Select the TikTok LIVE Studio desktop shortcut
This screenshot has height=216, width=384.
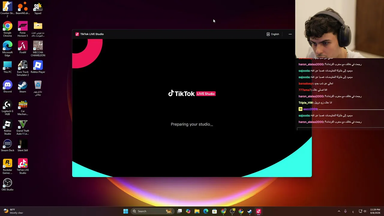(23, 166)
